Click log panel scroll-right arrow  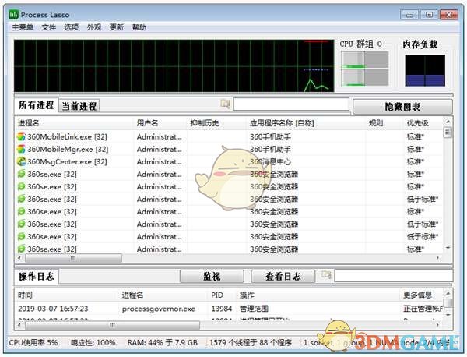[x=437, y=325]
